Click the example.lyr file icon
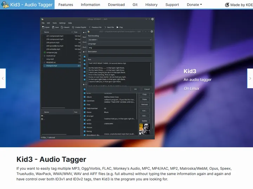The width and height of the screenshot is (253, 189). pos(45,56)
